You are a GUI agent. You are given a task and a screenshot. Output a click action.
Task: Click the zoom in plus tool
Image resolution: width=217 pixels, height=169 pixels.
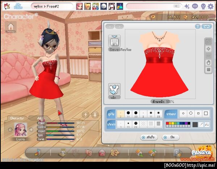coord(208,49)
